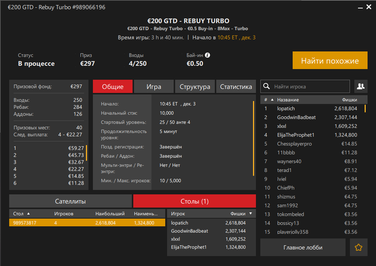
Task: Select player ChiefPh
Action: [x=313, y=188]
